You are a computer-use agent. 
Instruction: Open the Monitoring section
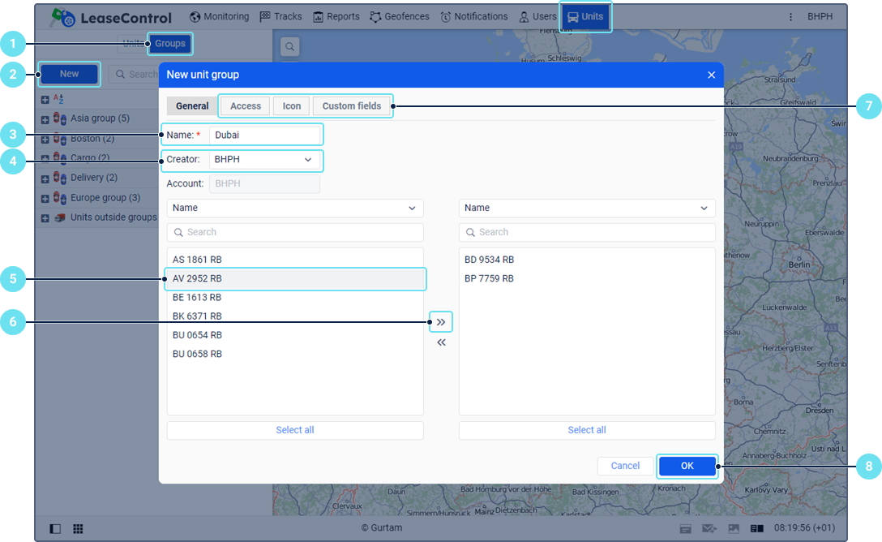(x=219, y=16)
